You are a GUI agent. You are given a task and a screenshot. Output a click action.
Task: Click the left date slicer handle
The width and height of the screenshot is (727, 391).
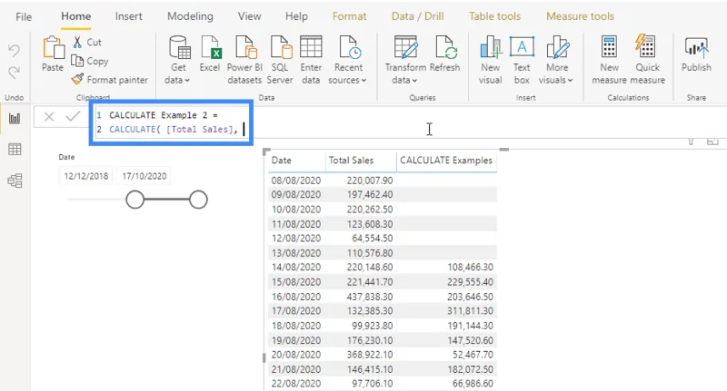click(x=134, y=200)
